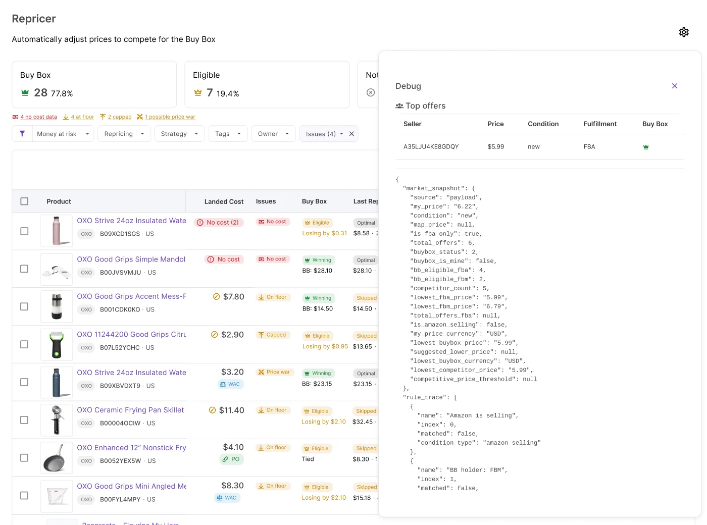Click the insulated water bottle pink thumbnail

click(57, 231)
